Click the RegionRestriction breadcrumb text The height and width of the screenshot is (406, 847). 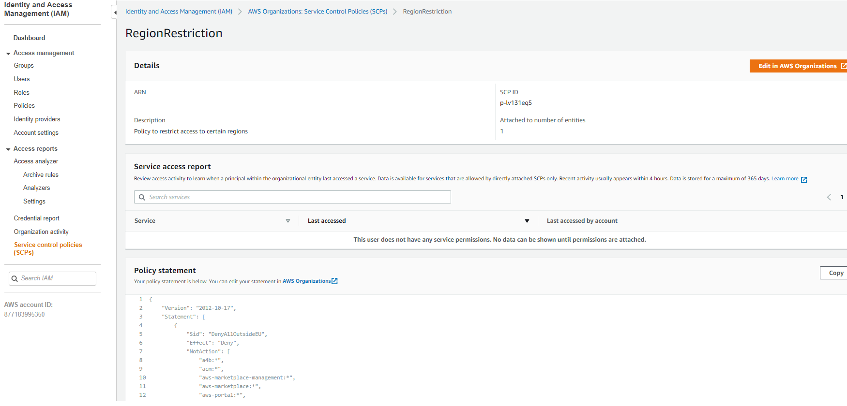(x=427, y=12)
